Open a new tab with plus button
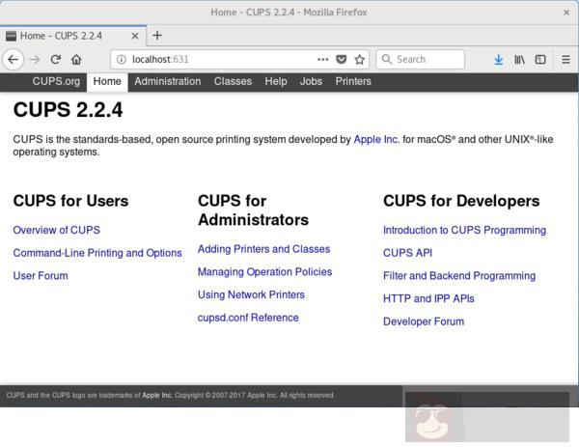 click(x=157, y=36)
